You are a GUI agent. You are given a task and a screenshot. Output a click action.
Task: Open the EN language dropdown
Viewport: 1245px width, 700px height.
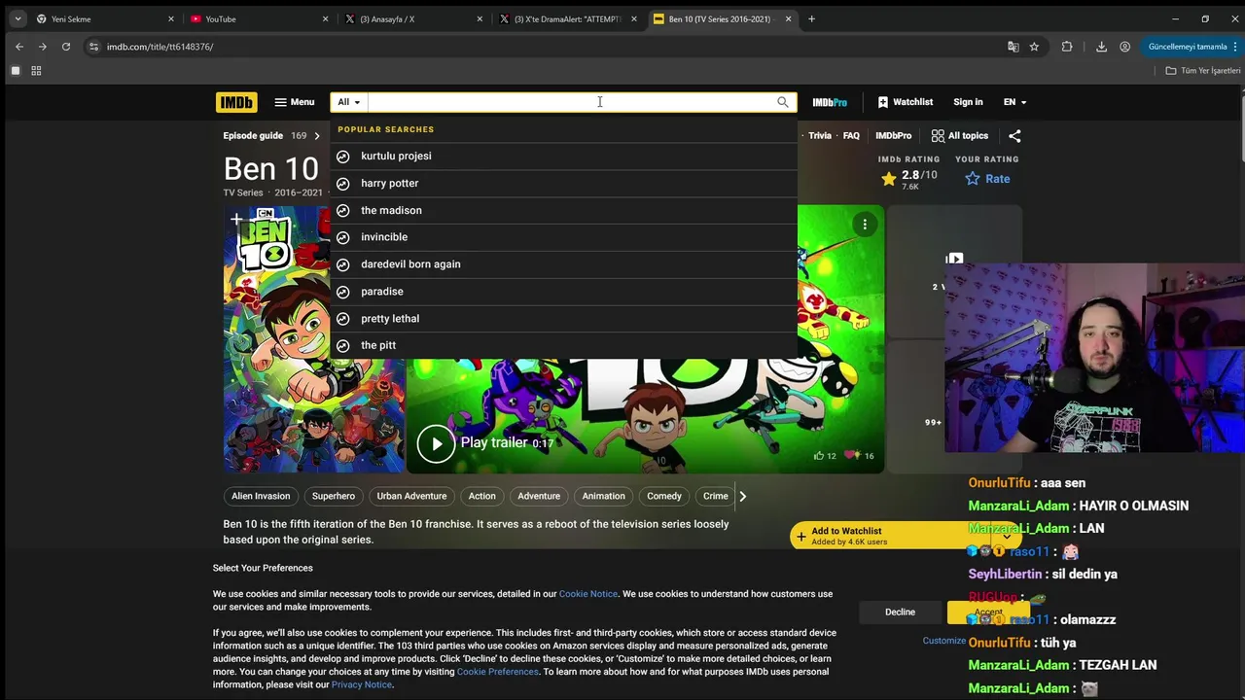[1014, 102]
